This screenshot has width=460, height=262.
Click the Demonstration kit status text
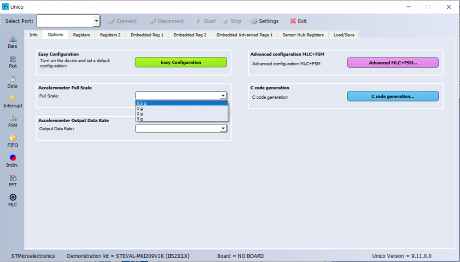(x=128, y=256)
